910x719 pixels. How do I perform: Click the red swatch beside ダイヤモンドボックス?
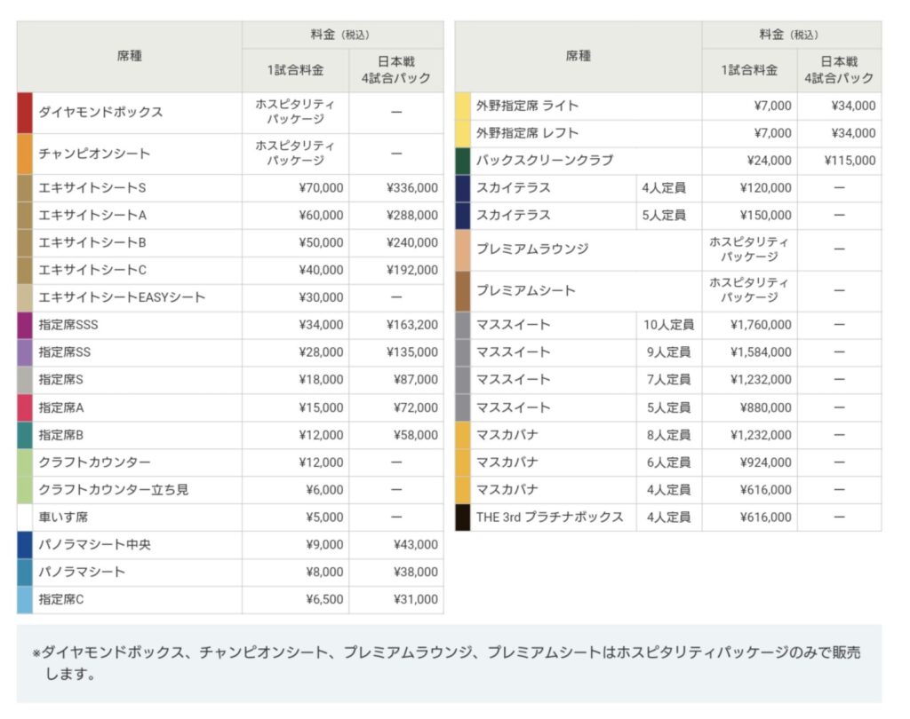25,113
